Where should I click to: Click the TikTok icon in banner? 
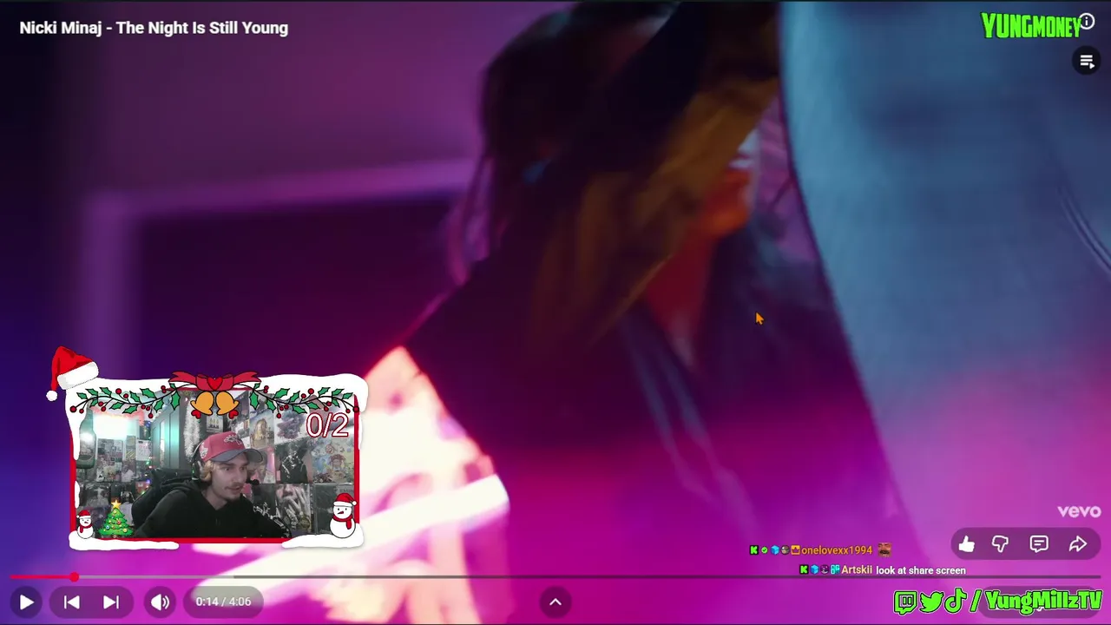(955, 601)
